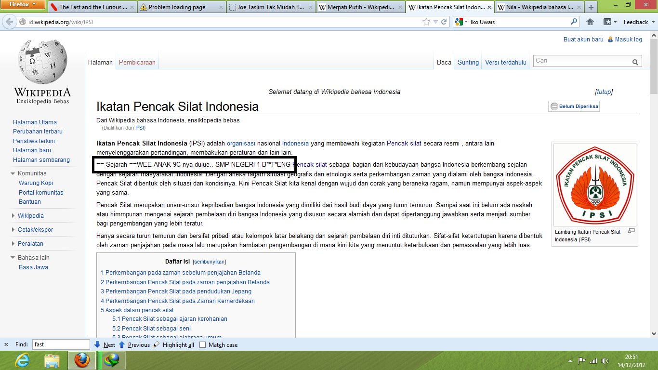Open the Firefox Home page icon

coord(590,22)
